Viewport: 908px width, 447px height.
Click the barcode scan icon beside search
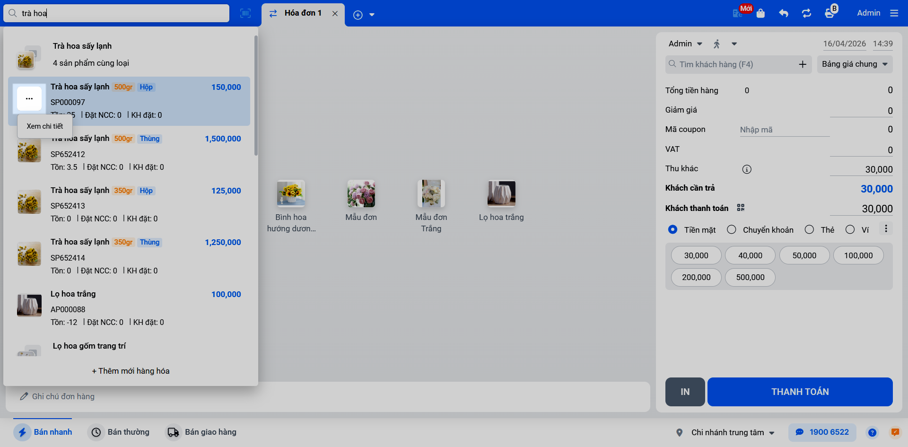(x=245, y=13)
